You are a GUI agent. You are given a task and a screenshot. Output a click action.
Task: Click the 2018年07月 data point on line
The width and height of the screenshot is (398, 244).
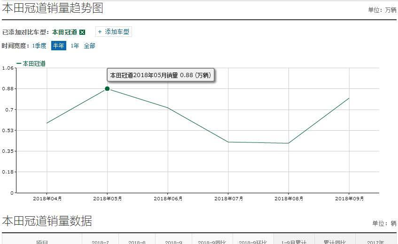click(x=228, y=142)
